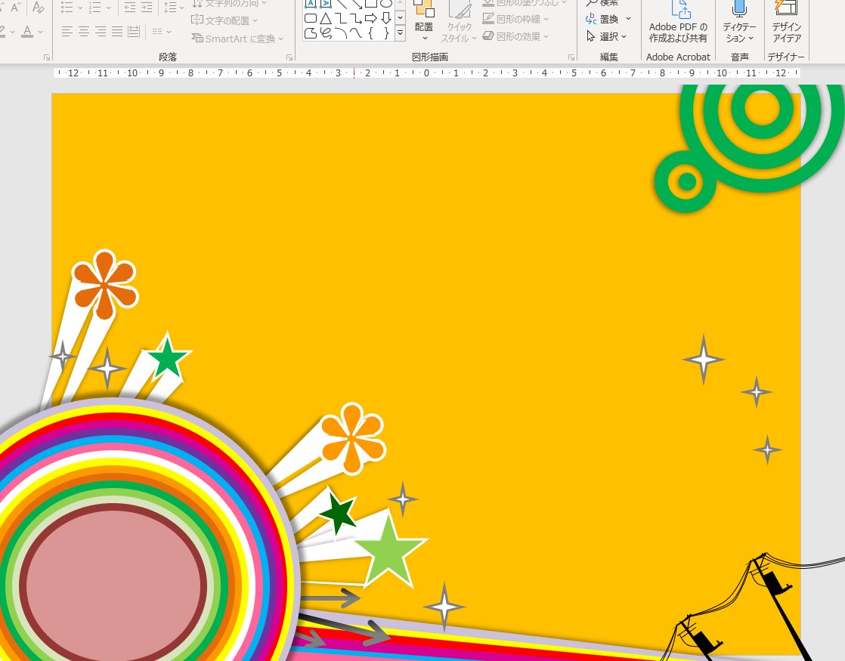Click the horizontal ruler bar
Image resolution: width=845 pixels, height=661 pixels.
click(x=426, y=73)
